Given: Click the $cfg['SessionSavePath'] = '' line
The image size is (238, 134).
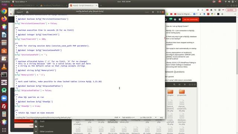Looking at the screenshot, I should [x=31, y=55].
